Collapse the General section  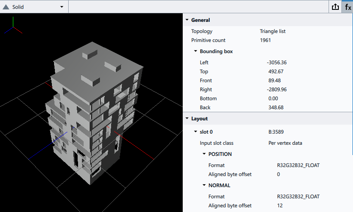point(187,20)
